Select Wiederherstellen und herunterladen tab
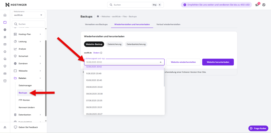271x133 pixels. click(132, 24)
